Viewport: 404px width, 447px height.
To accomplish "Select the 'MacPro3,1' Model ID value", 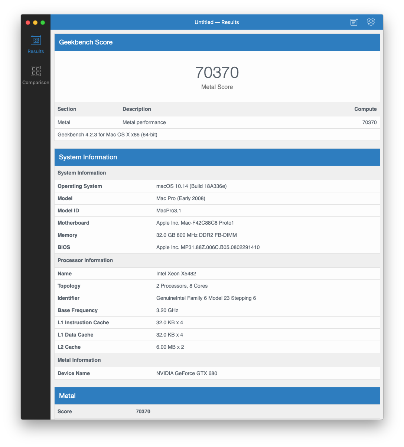I will tap(169, 211).
